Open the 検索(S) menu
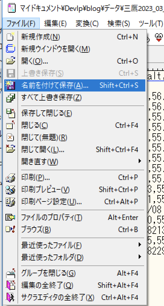Viewport: 164px width, 306px height. (118, 24)
